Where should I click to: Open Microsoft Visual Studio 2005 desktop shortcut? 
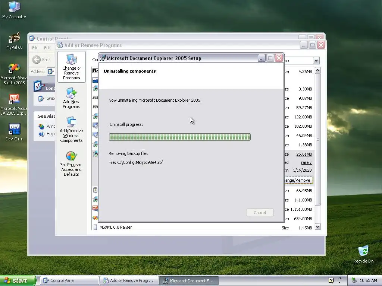pos(14,74)
